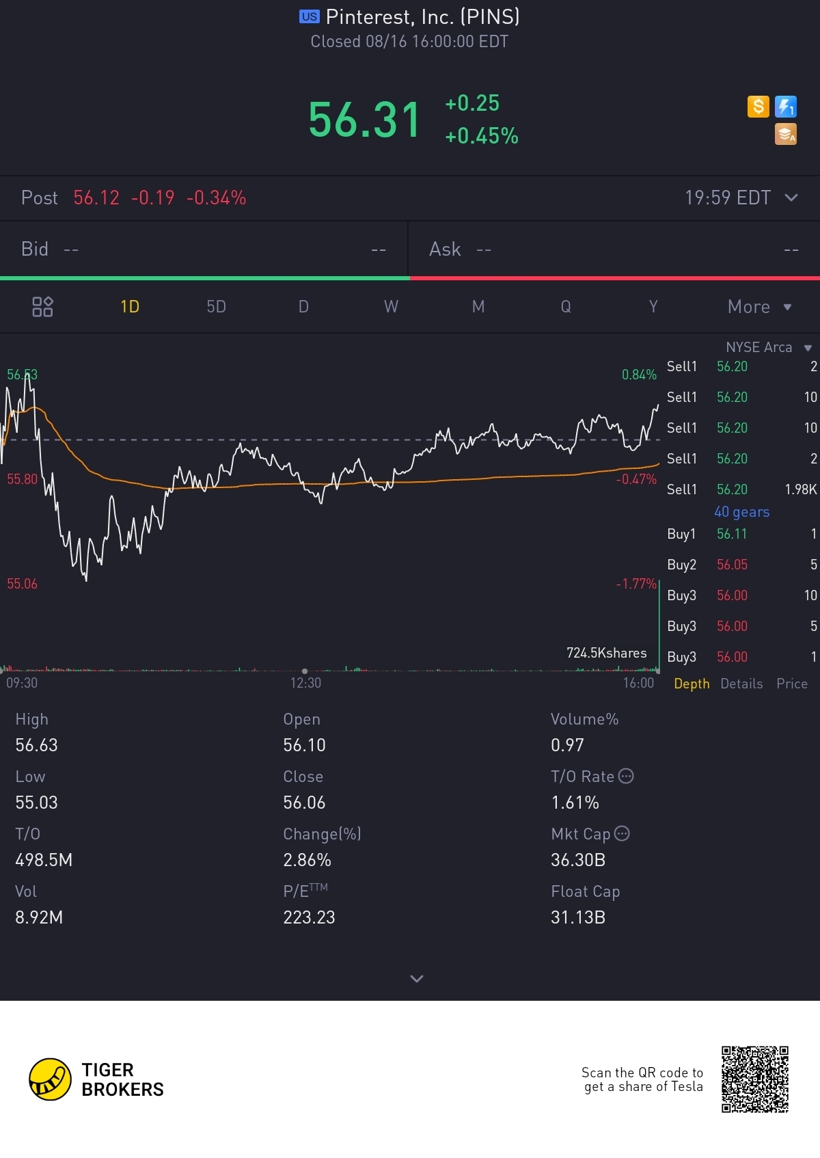The image size is (820, 1158).
Task: Switch to the daily D chart tab
Action: tap(303, 307)
